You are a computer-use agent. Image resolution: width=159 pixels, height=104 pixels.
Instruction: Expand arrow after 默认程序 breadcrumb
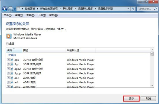75,9
